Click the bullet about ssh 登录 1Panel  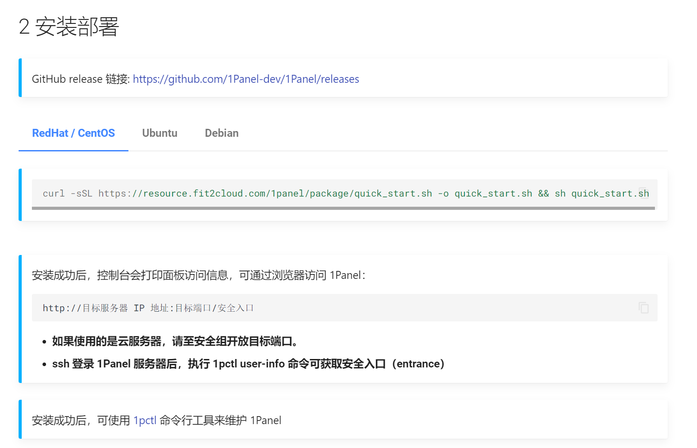point(248,364)
